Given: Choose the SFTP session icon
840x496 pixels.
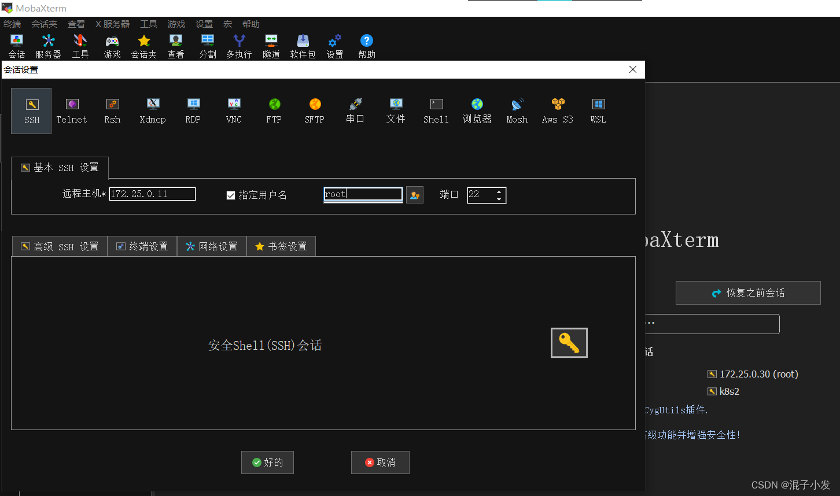Looking at the screenshot, I should (314, 110).
